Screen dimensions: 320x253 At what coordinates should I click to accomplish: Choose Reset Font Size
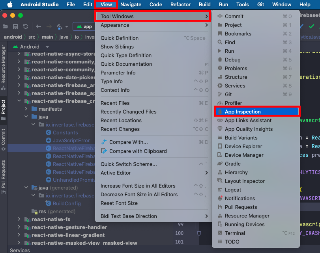153,203
